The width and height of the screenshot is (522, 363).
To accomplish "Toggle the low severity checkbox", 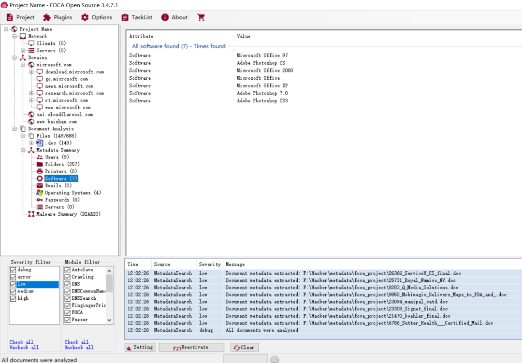I will click(14, 284).
